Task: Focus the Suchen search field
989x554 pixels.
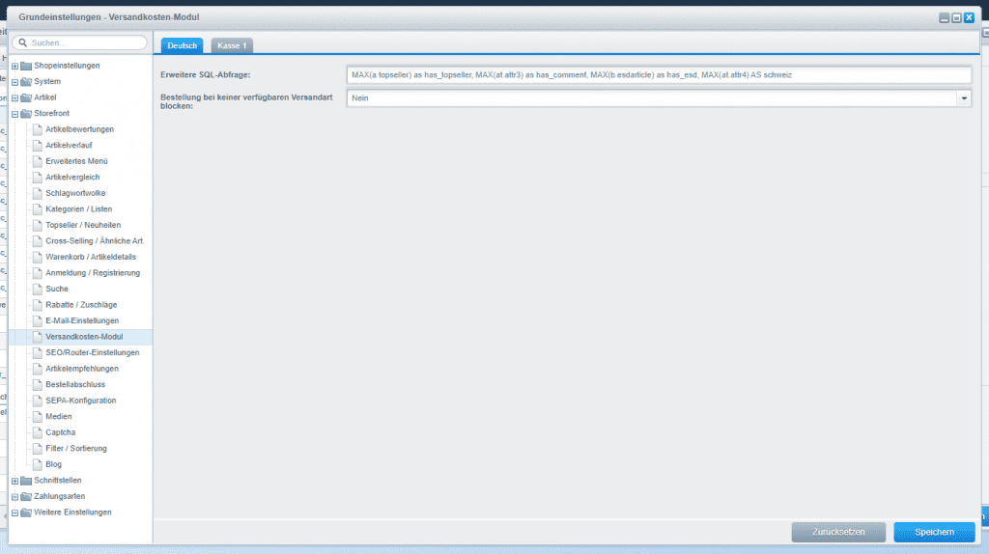Action: [85, 43]
